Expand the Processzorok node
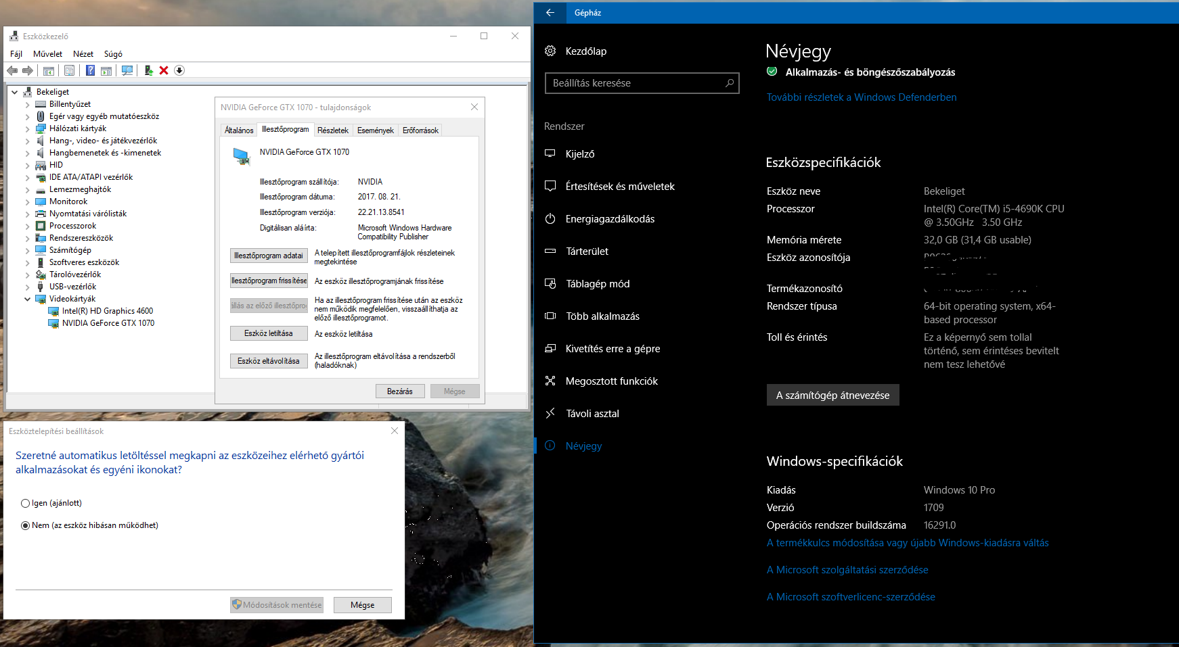 27,226
